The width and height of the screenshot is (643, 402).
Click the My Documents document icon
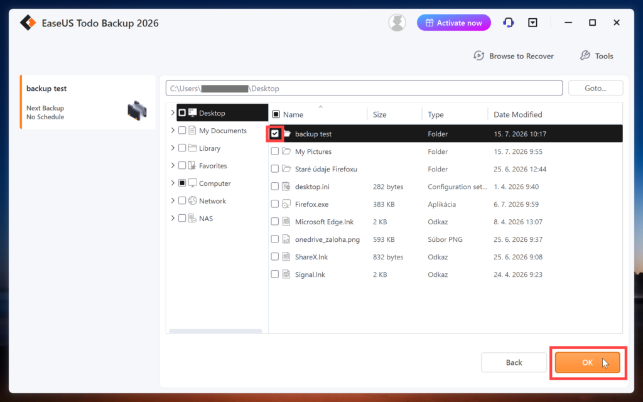(x=192, y=131)
